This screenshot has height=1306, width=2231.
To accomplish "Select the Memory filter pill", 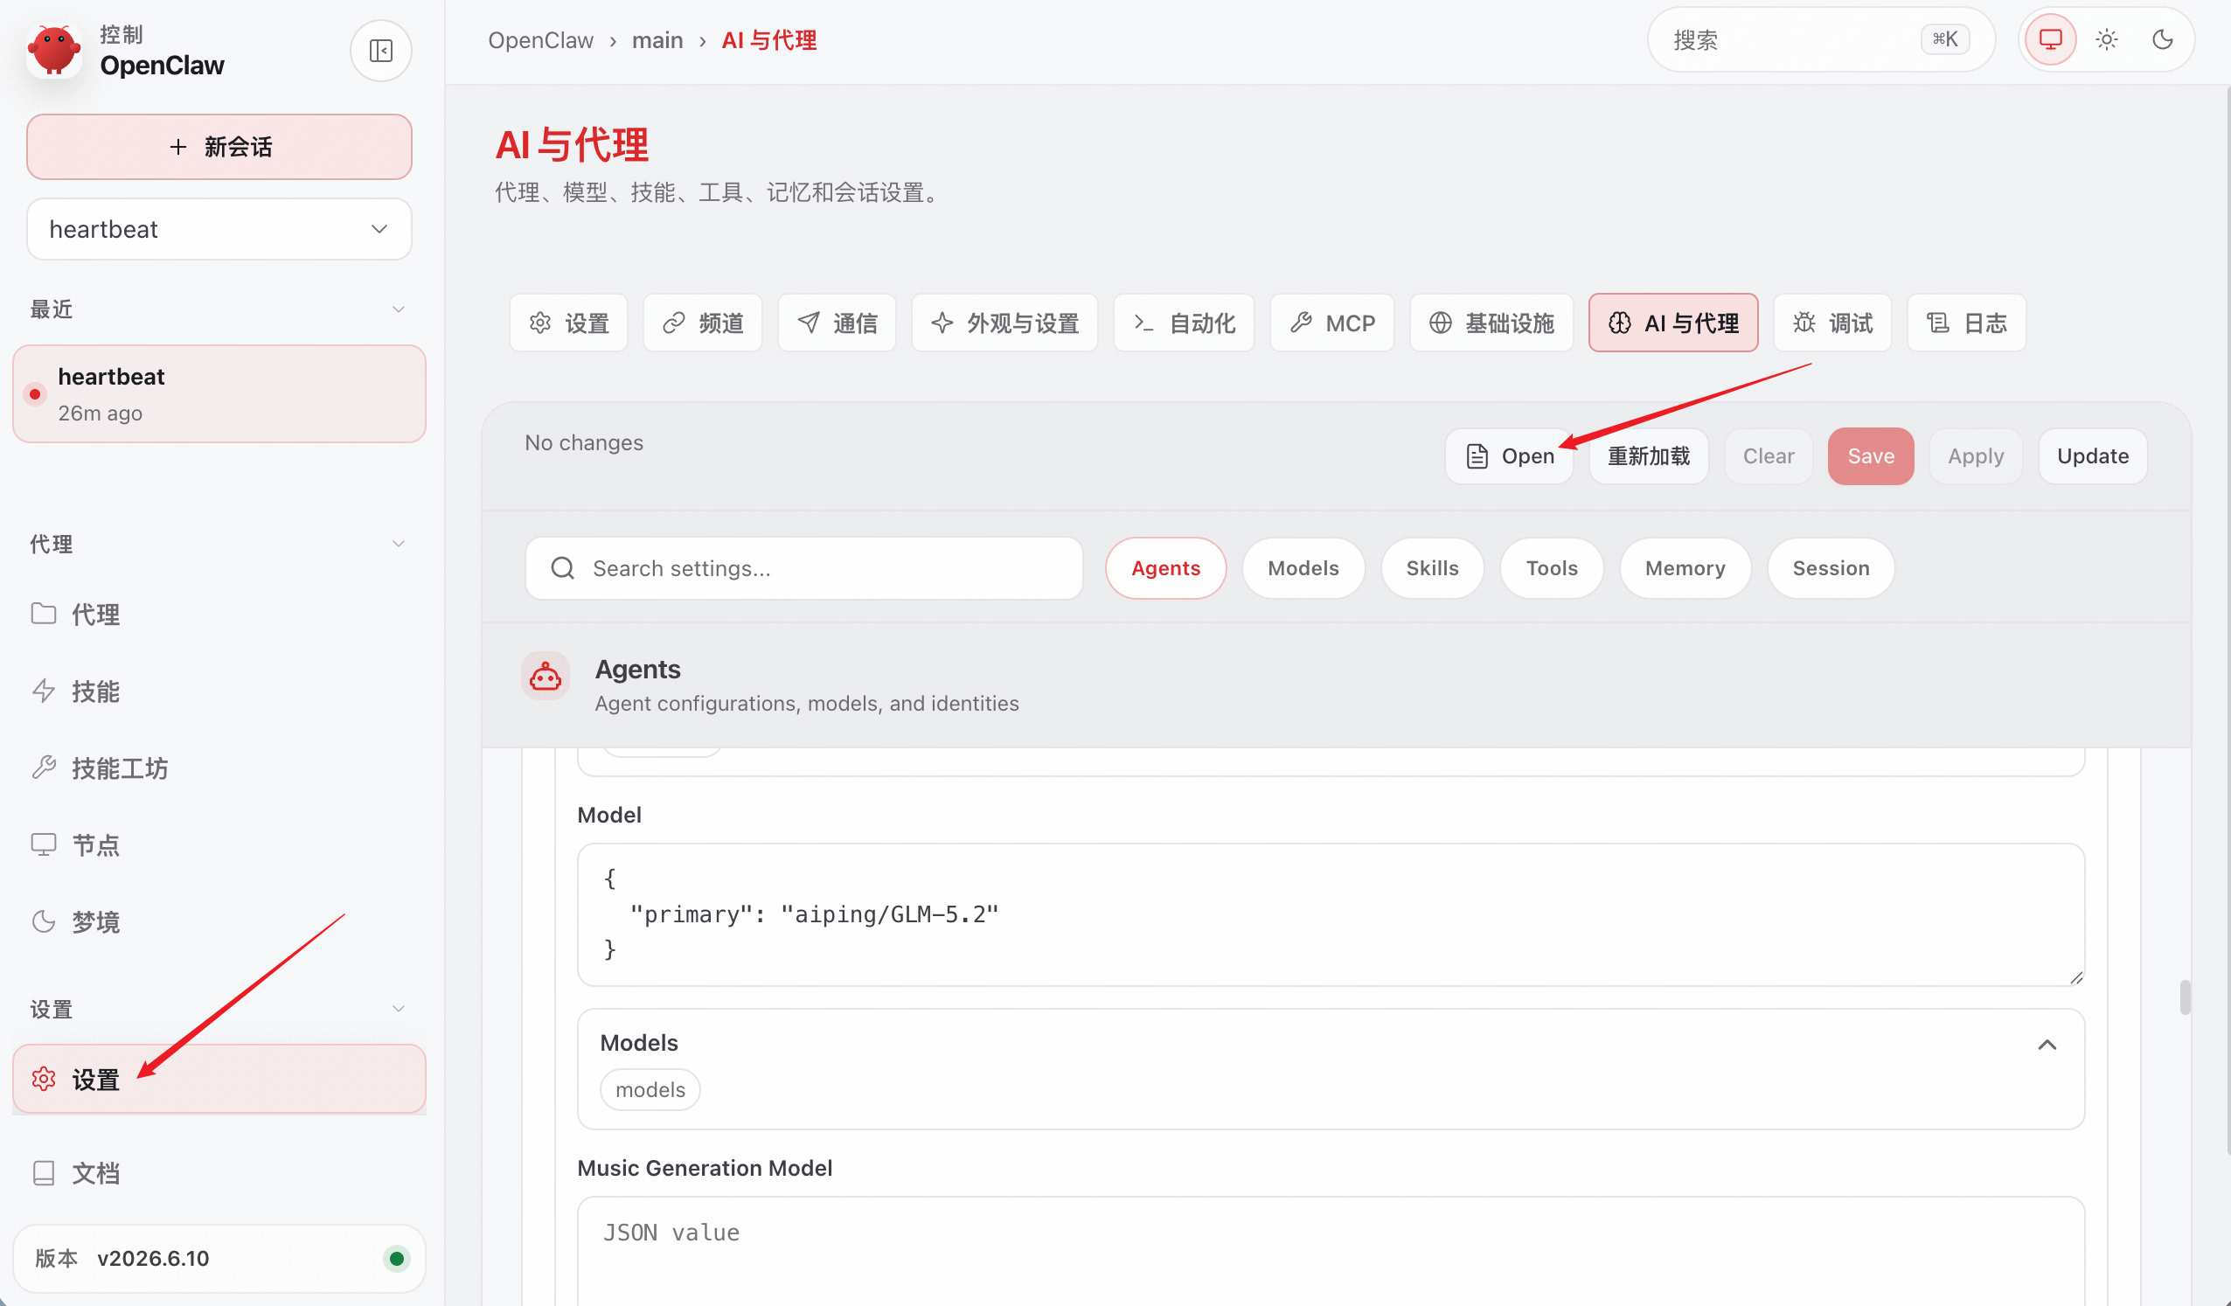I will click(x=1685, y=567).
